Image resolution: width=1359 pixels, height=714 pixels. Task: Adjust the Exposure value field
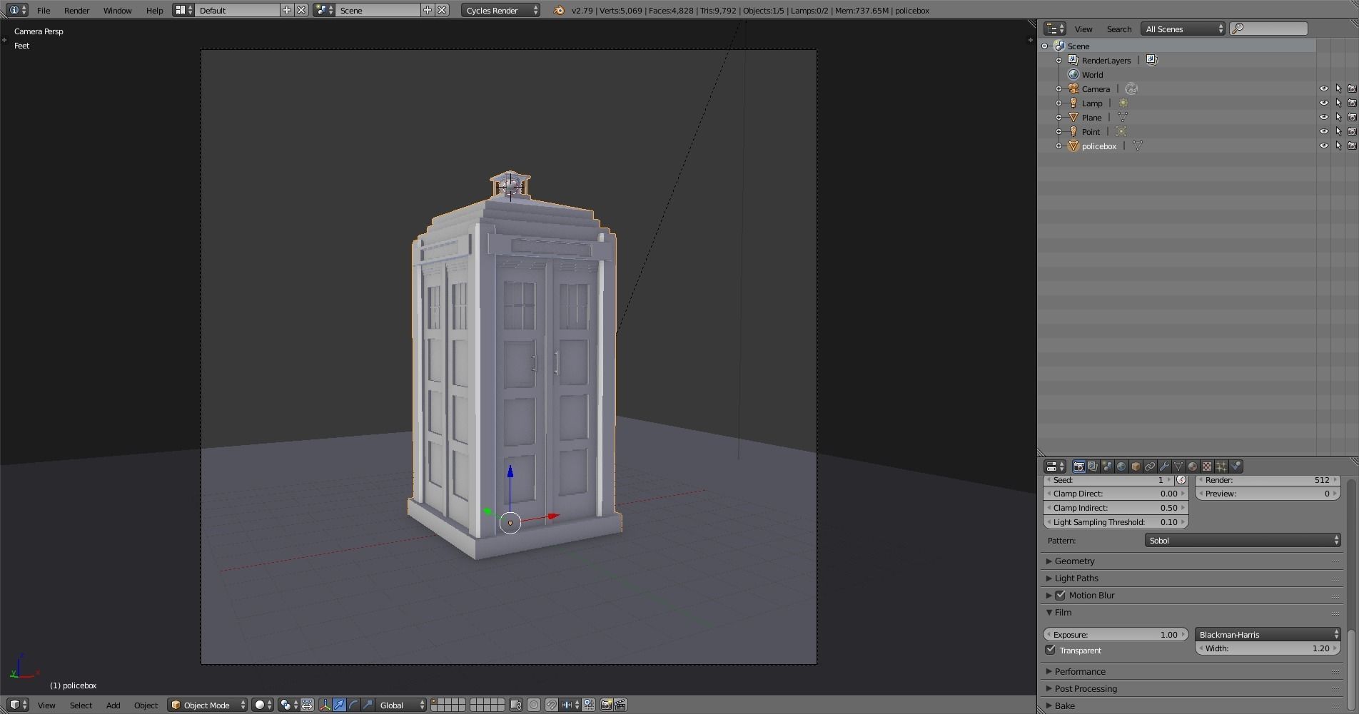tap(1116, 634)
